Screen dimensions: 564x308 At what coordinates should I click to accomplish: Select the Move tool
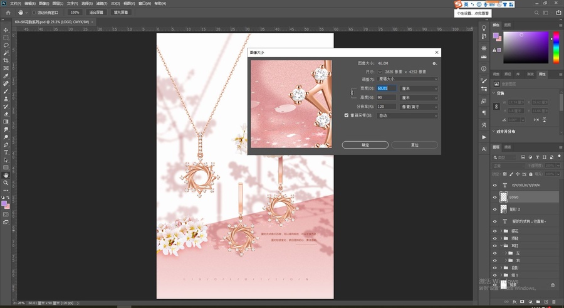click(6, 30)
